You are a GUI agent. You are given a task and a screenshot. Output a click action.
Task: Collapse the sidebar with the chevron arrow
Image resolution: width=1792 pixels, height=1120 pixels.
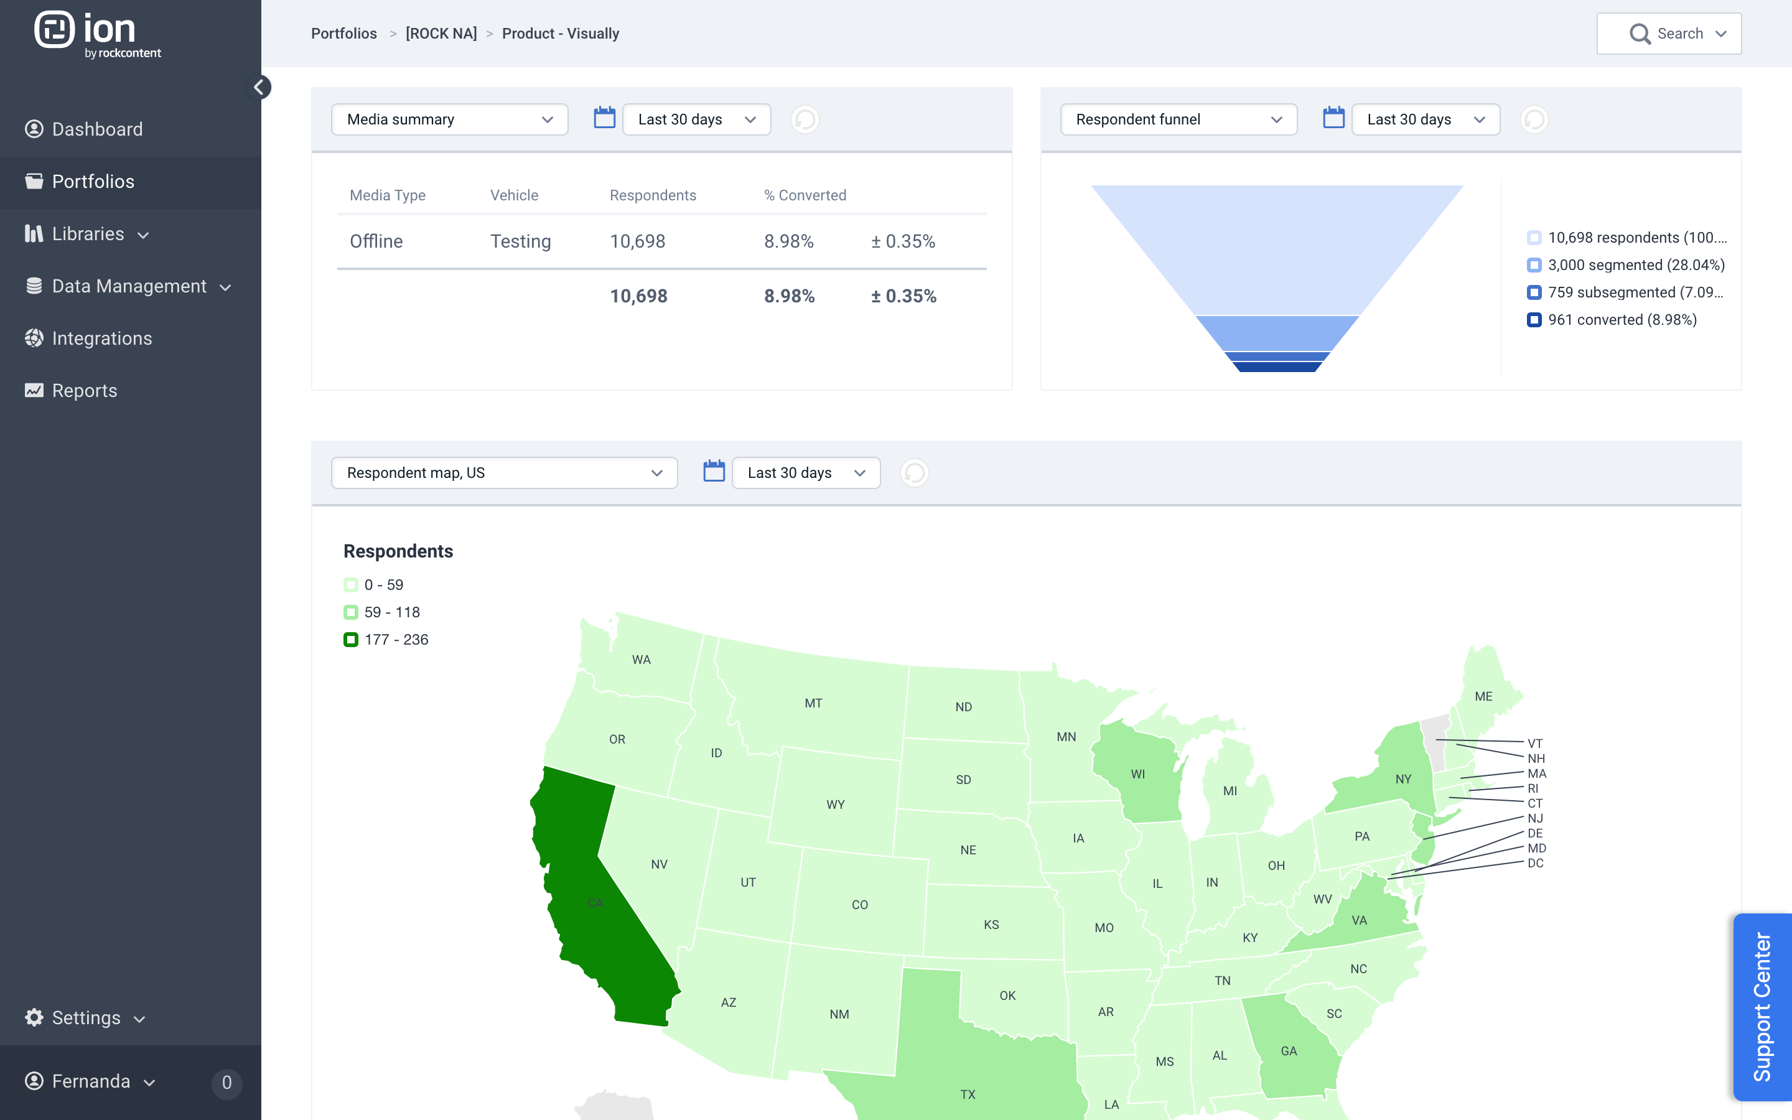pyautogui.click(x=260, y=86)
